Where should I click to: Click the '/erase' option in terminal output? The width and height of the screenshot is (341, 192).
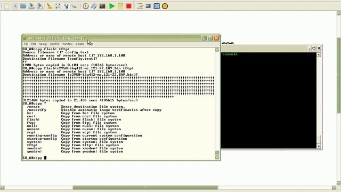coord(33,107)
